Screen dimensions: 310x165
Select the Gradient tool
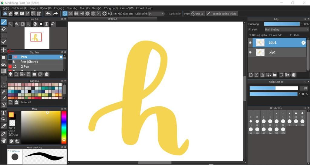(x=4, y=71)
